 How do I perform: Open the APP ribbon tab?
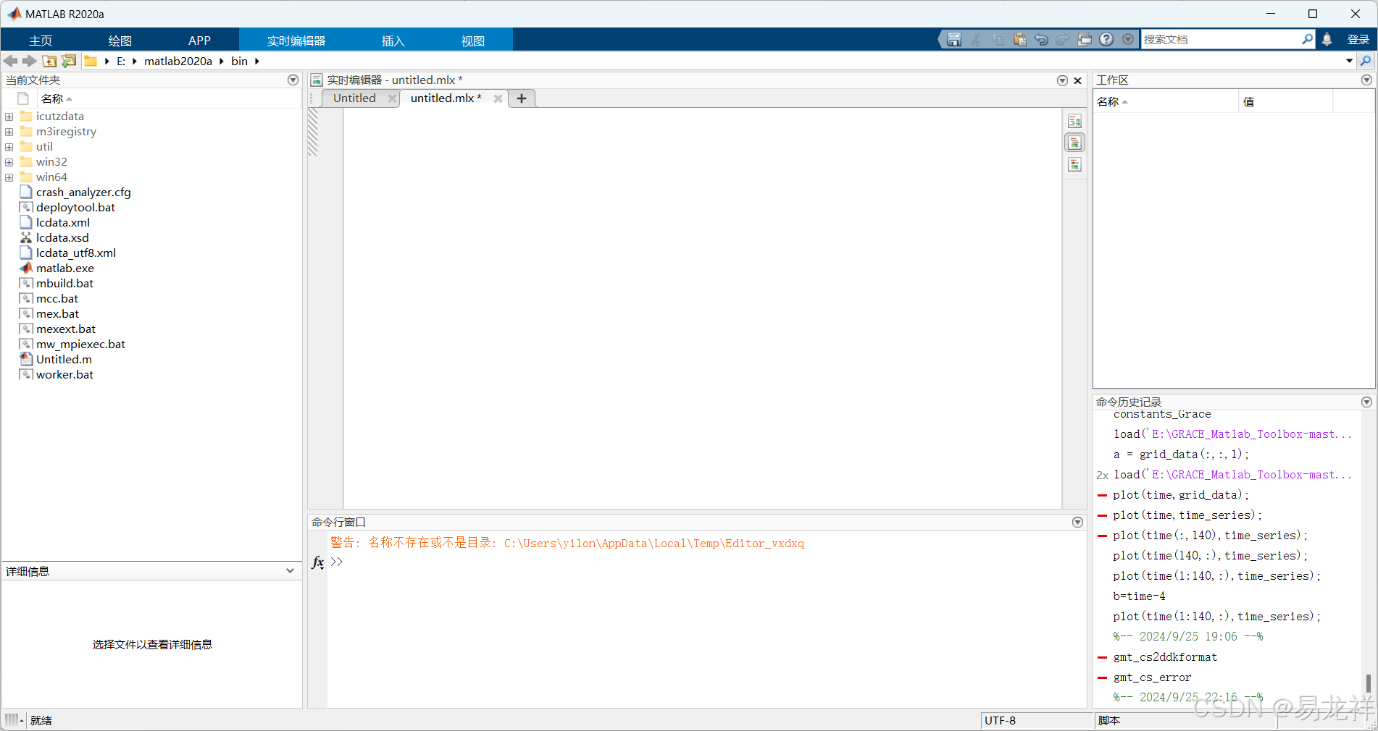(x=199, y=41)
